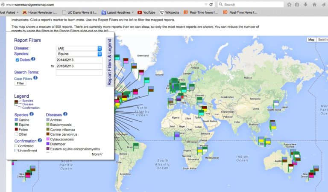Click the end date field 2015/02/13
The image size is (328, 192).
79,66
